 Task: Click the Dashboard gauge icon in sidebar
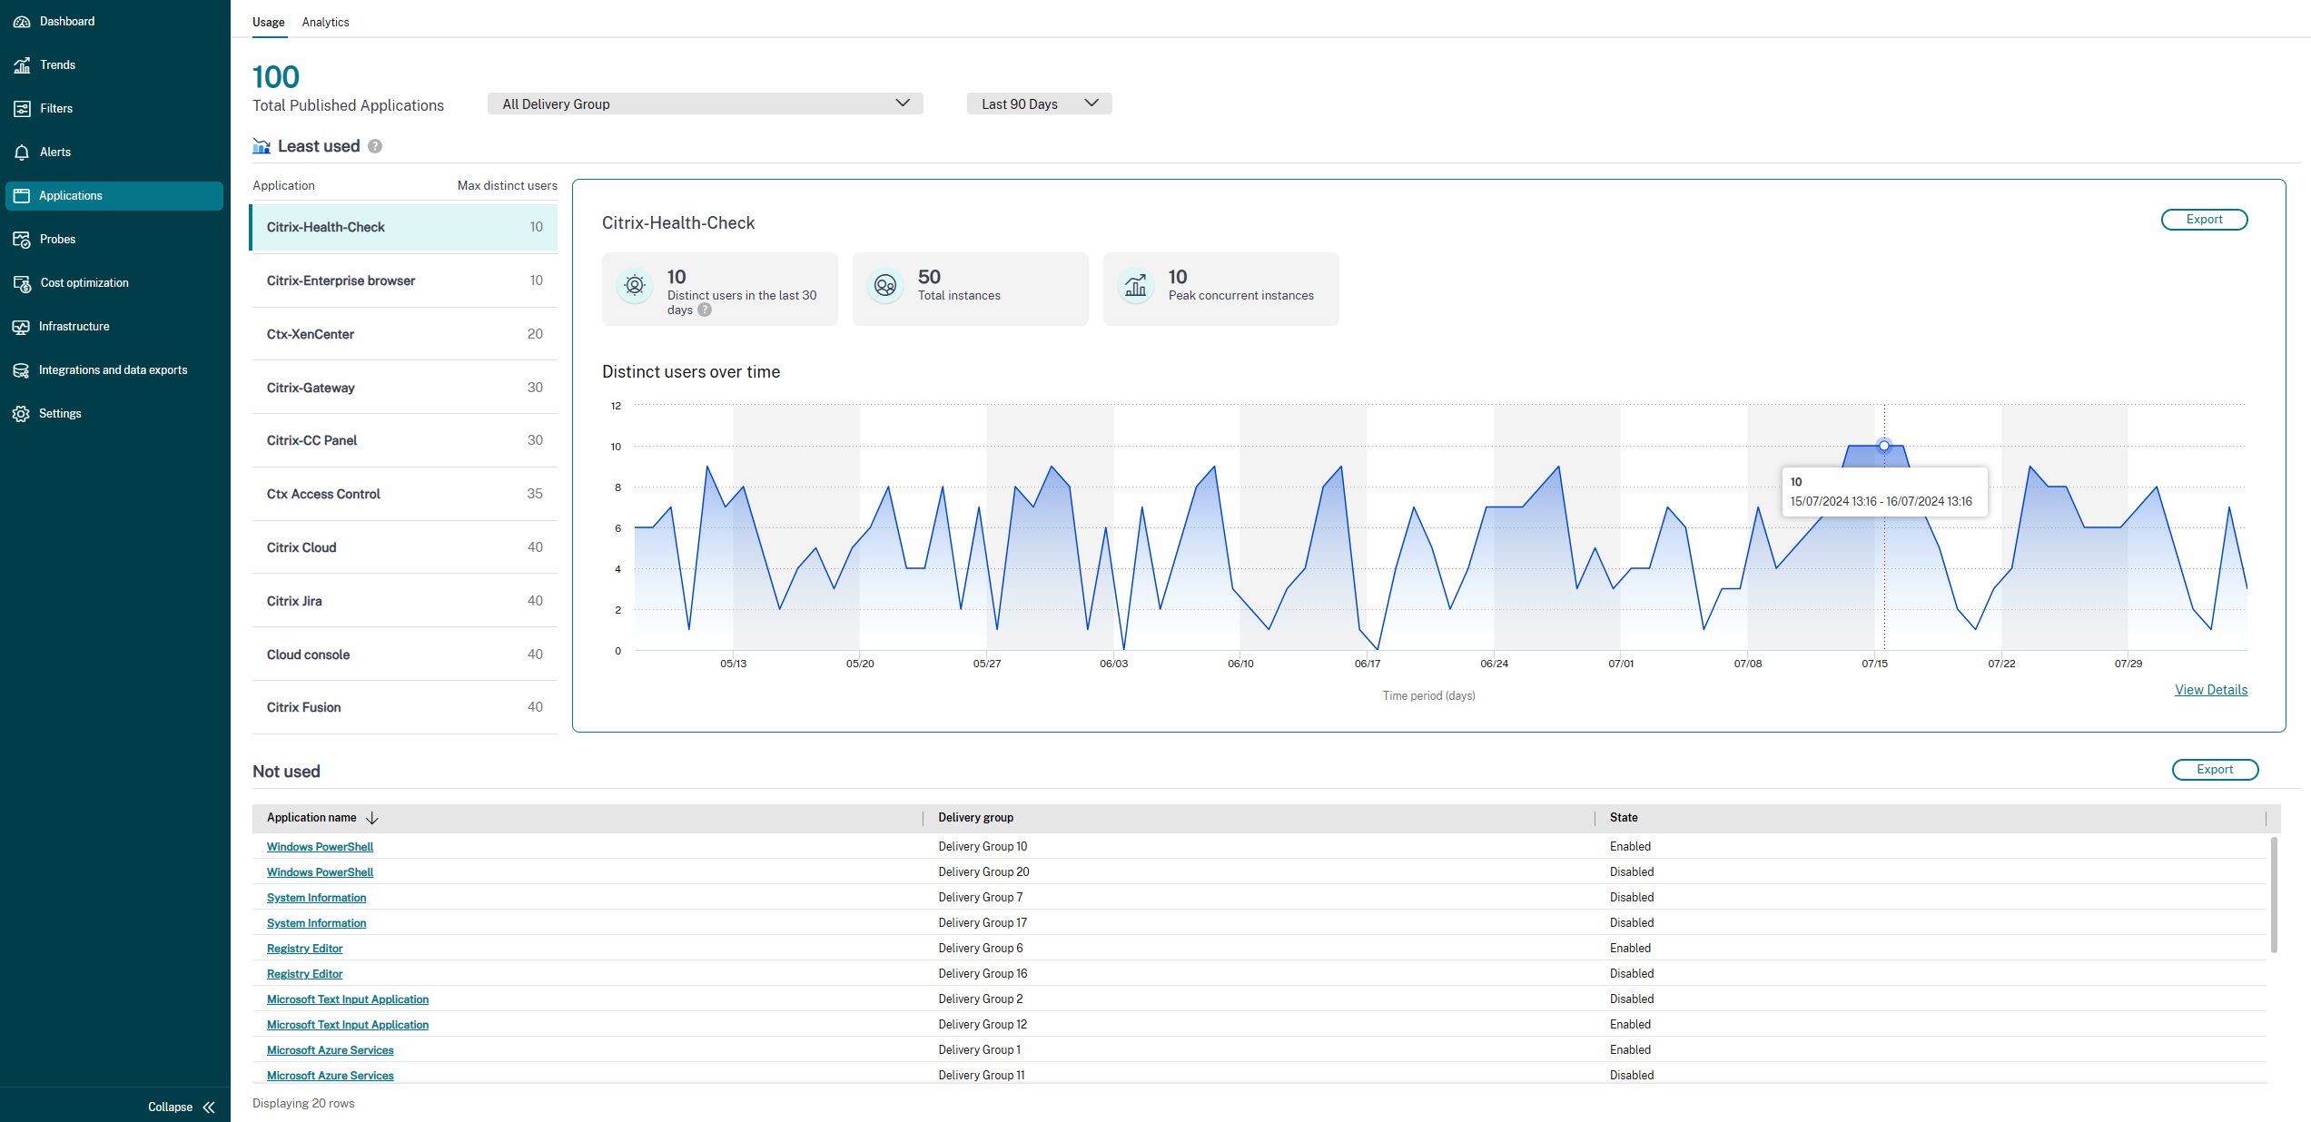click(22, 21)
